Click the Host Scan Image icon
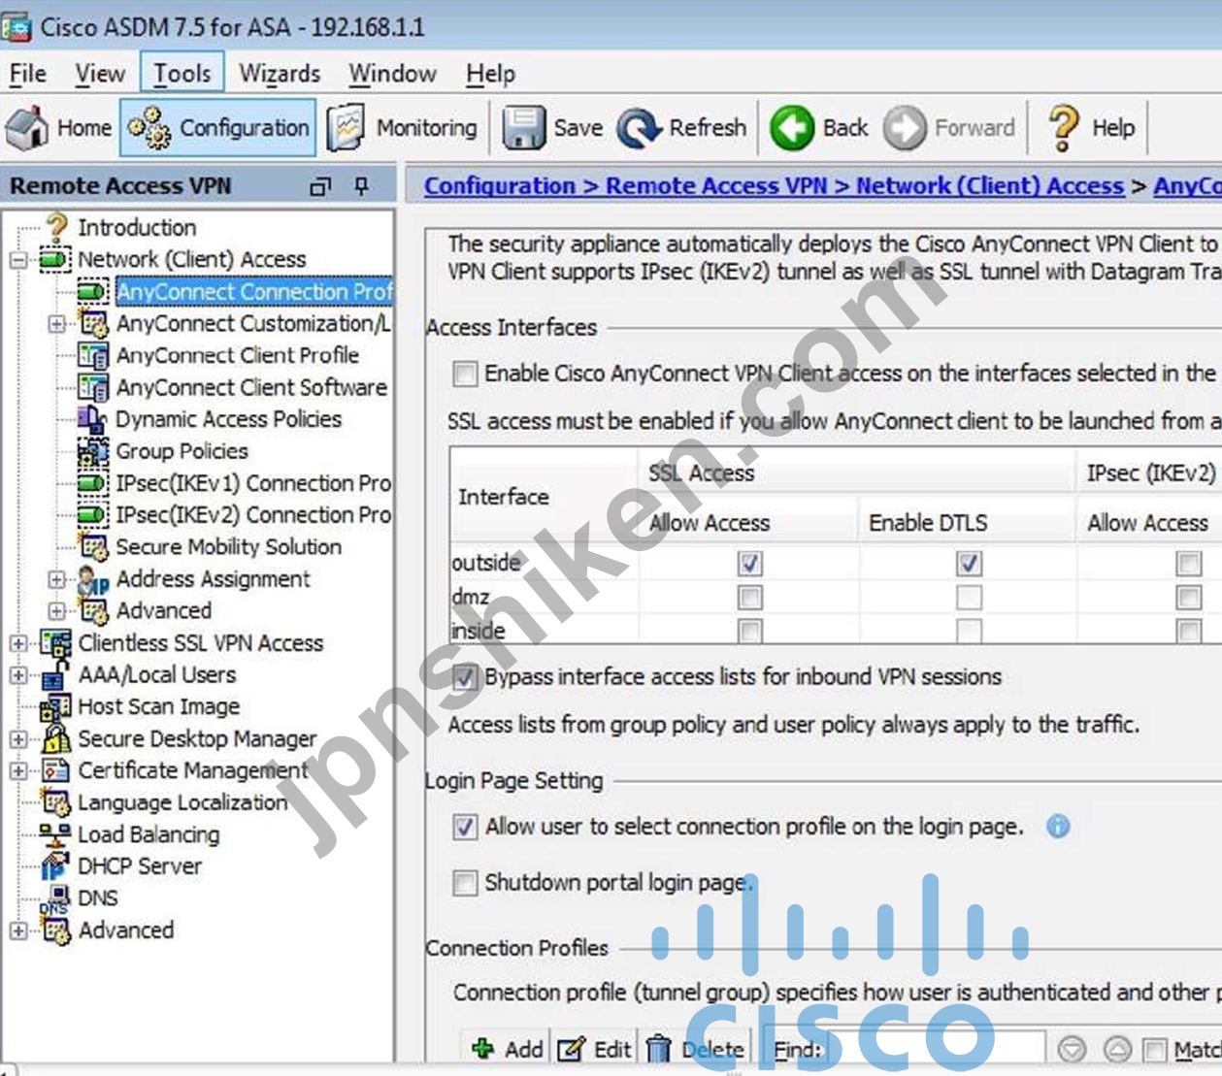The height and width of the screenshot is (1076, 1222). click(55, 707)
